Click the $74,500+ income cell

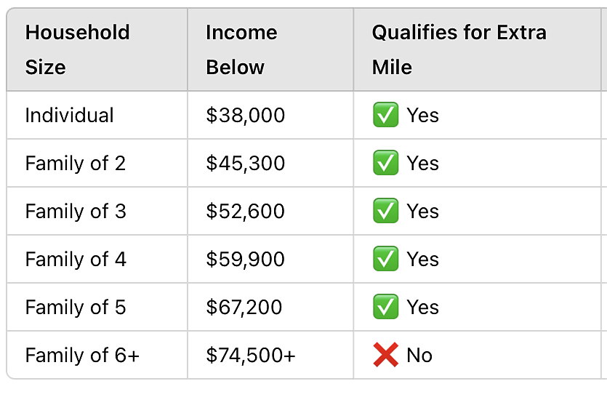[270, 355]
